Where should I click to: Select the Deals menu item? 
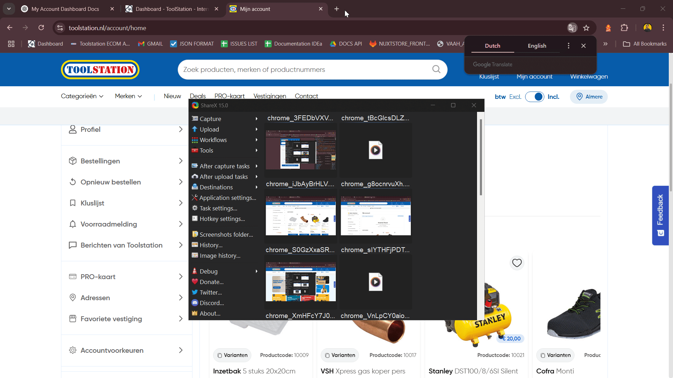197,96
